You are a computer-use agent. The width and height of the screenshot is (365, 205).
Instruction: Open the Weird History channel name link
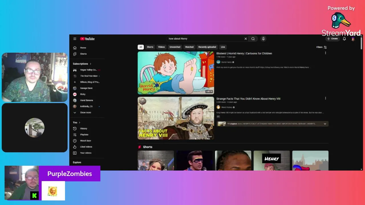click(x=227, y=107)
